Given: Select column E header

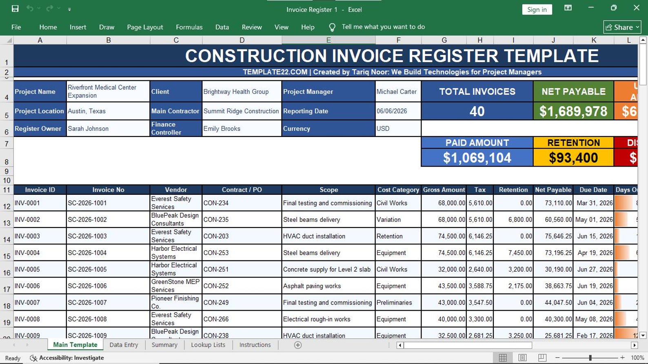Looking at the screenshot, I should [328, 40].
